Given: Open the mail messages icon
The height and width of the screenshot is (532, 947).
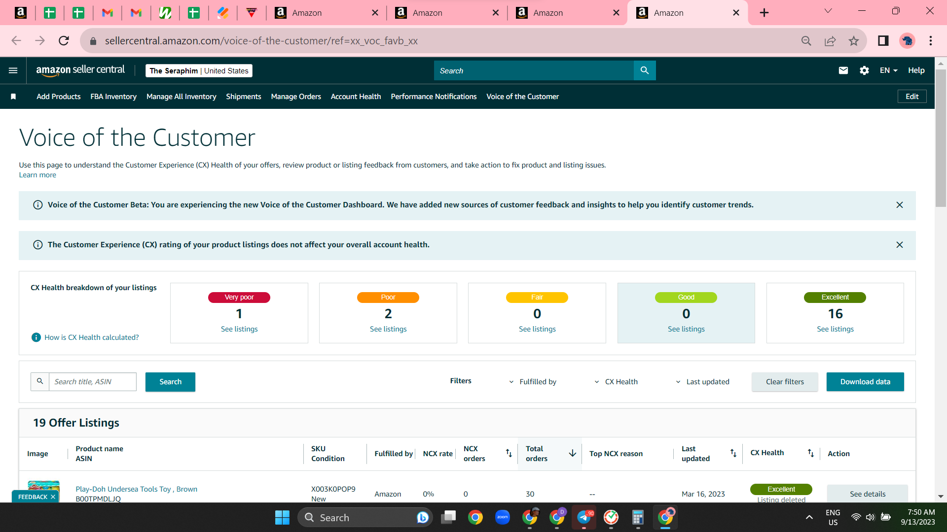Looking at the screenshot, I should tap(843, 70).
